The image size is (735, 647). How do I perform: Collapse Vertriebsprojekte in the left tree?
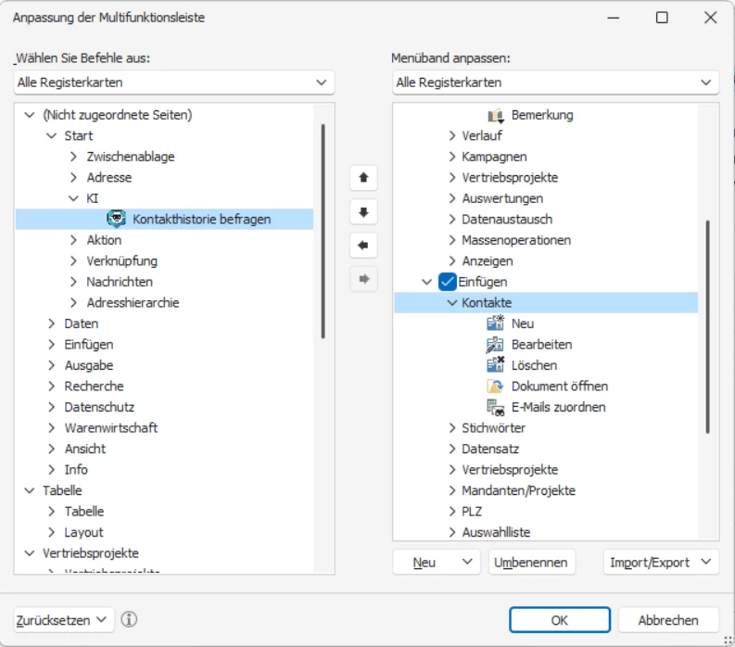[x=30, y=553]
